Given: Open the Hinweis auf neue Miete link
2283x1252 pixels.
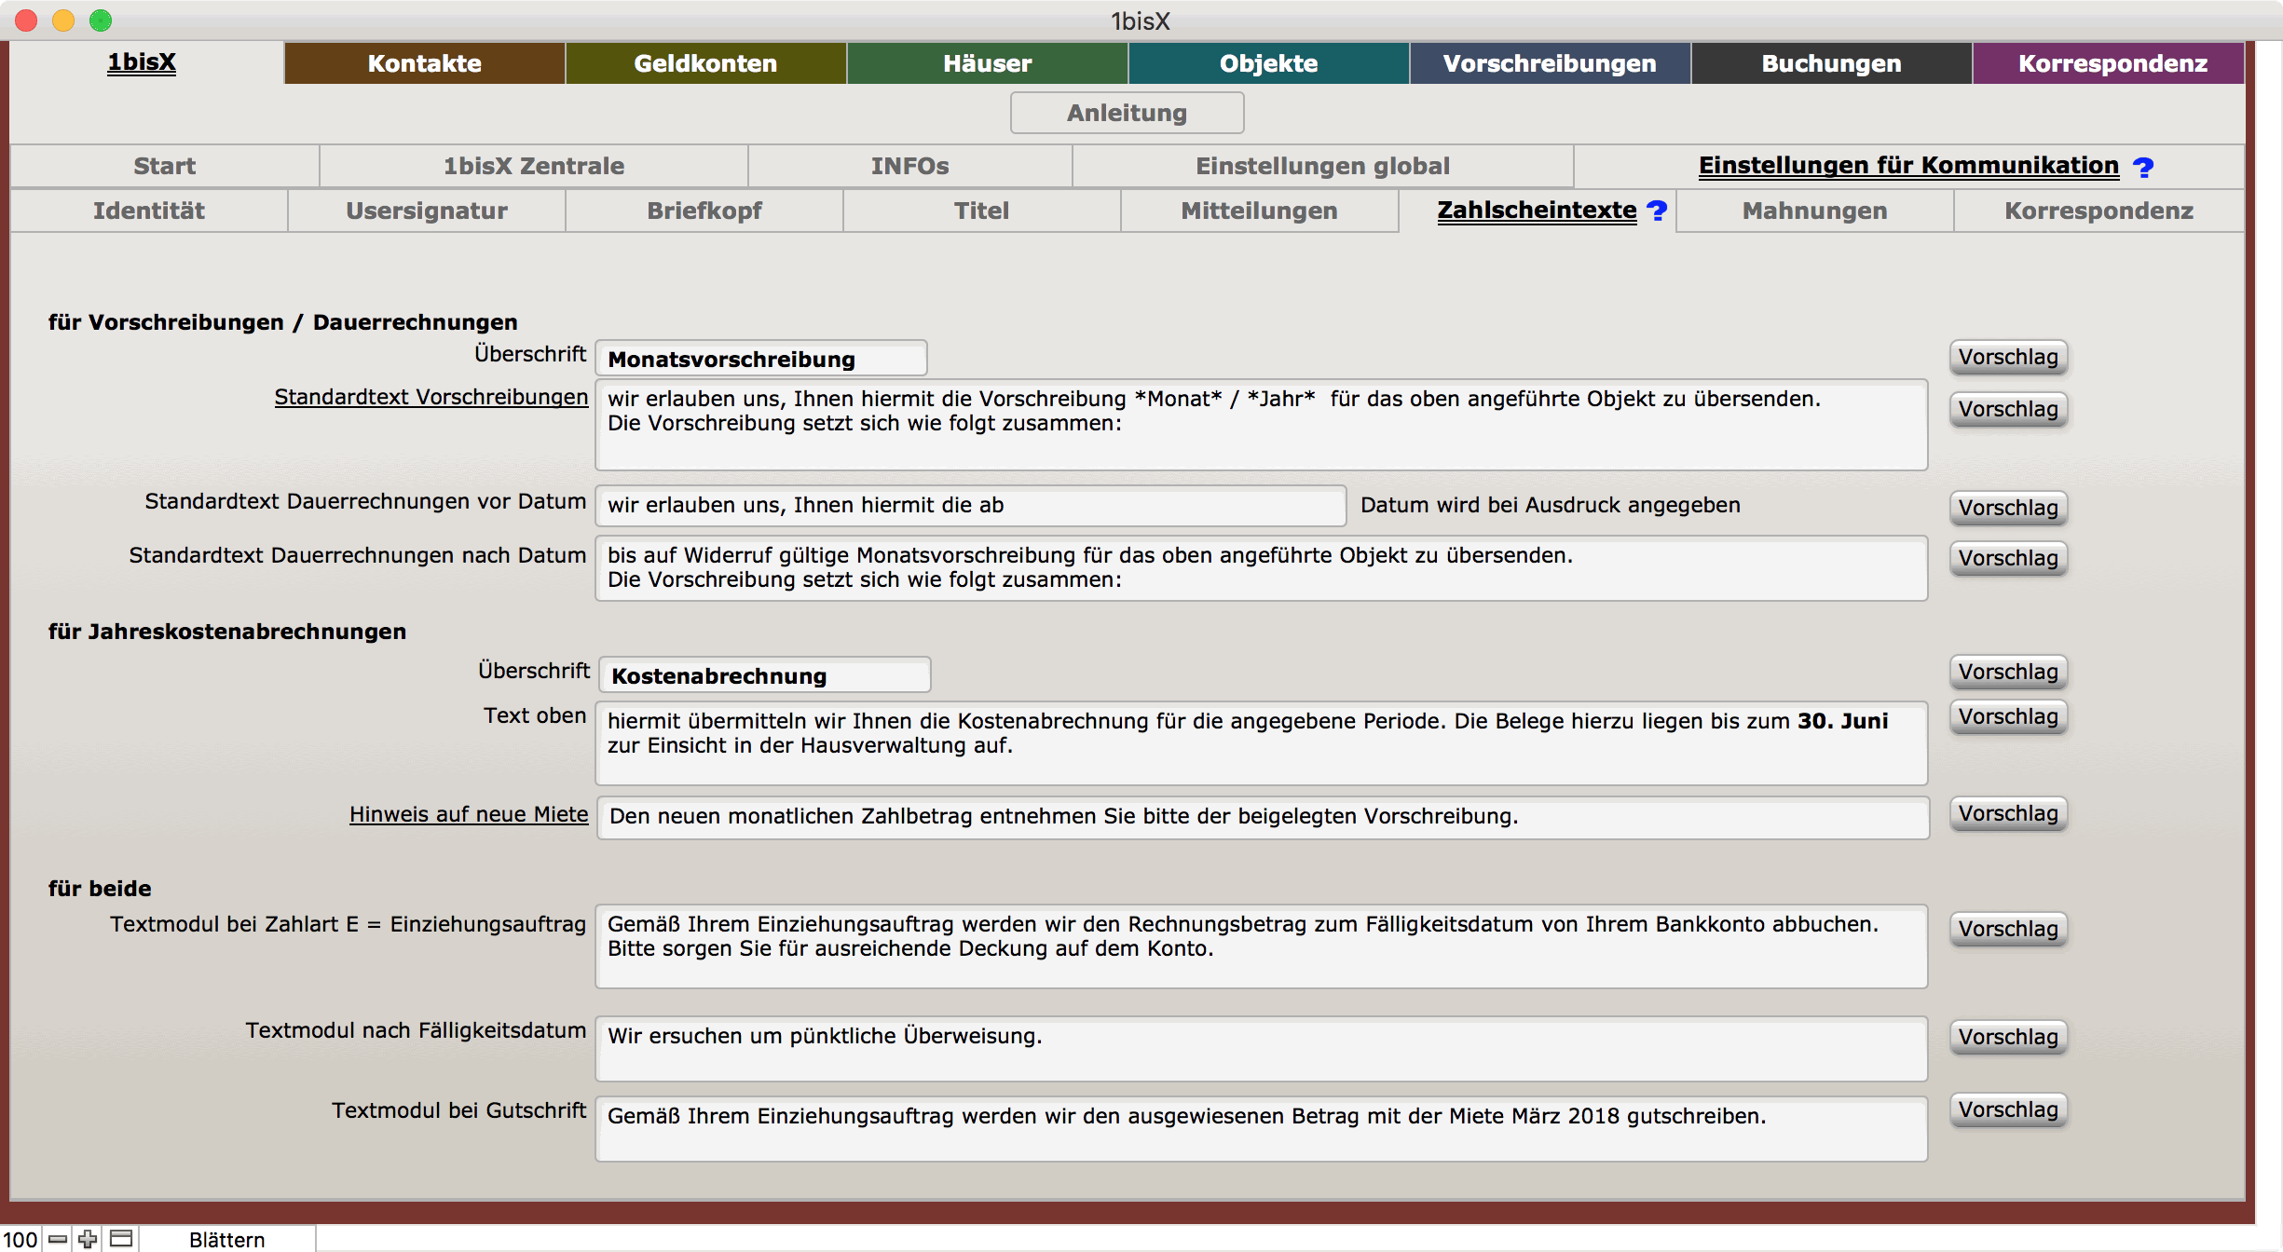Looking at the screenshot, I should (x=469, y=814).
